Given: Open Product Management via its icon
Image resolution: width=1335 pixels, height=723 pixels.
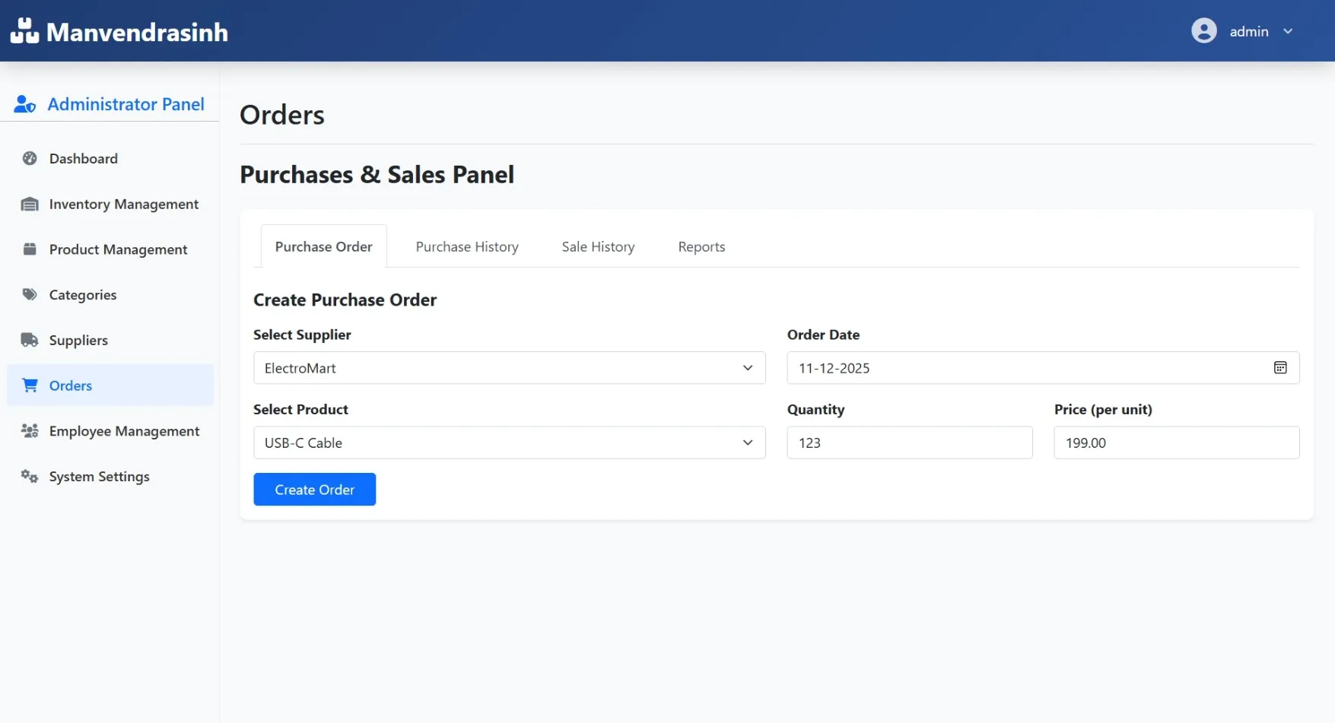Looking at the screenshot, I should [30, 249].
